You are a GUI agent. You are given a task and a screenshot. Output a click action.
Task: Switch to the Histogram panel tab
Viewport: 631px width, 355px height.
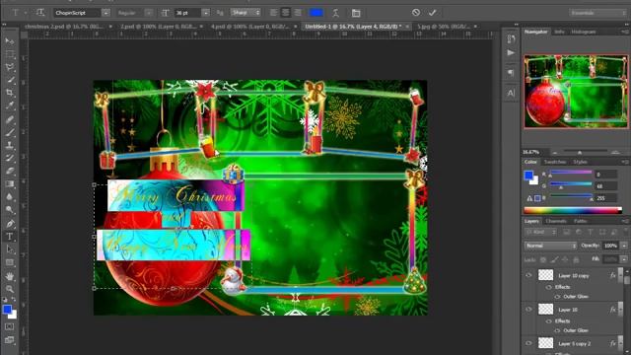[x=583, y=32]
